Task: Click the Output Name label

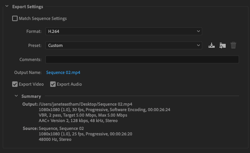Action: (28, 72)
